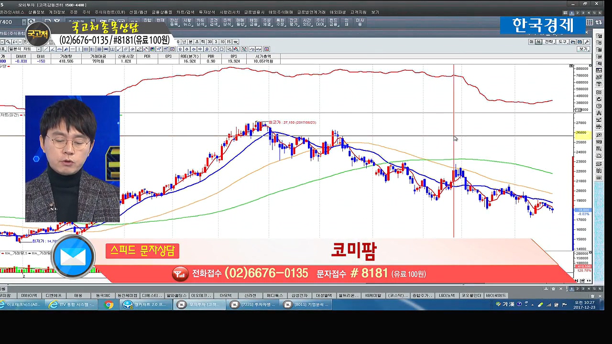Switch to screen page 3 in the top-right selector

[x=583, y=13]
